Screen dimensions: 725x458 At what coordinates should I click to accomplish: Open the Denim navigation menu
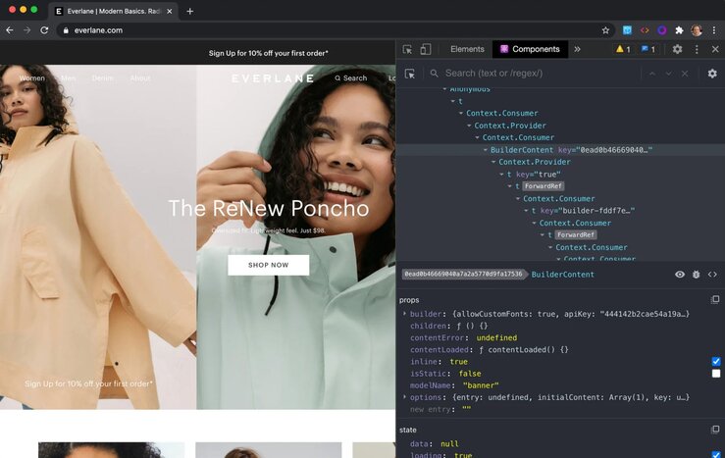pyautogui.click(x=103, y=78)
